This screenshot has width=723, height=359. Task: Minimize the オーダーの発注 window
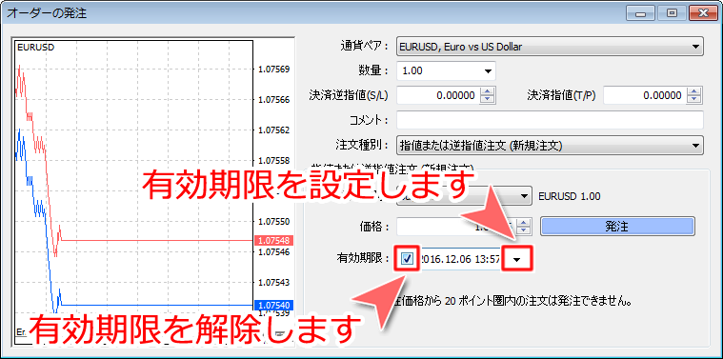tap(640, 13)
